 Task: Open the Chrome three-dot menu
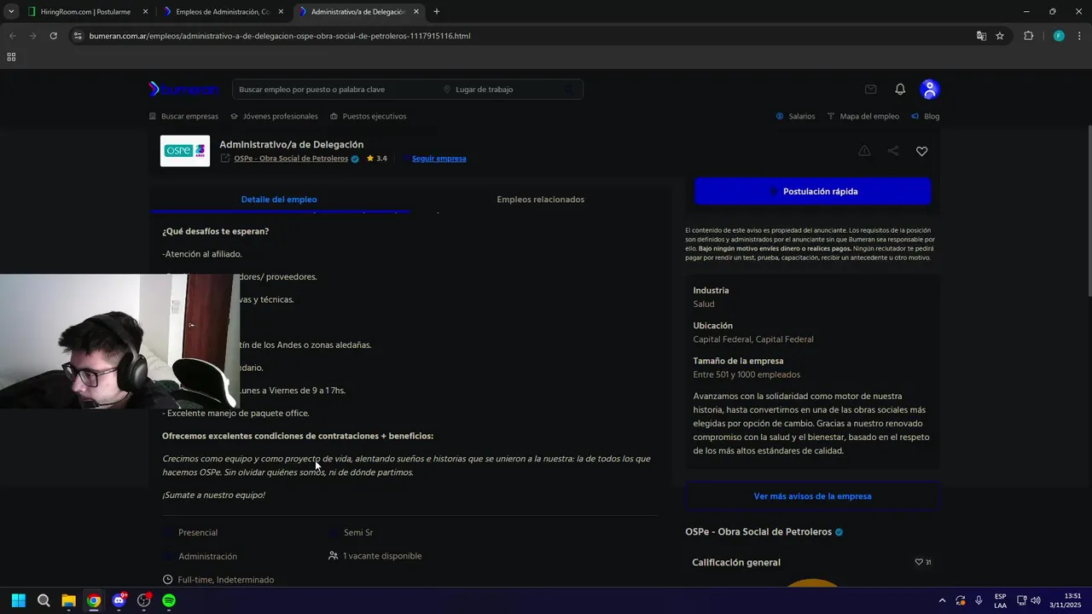click(x=1080, y=36)
